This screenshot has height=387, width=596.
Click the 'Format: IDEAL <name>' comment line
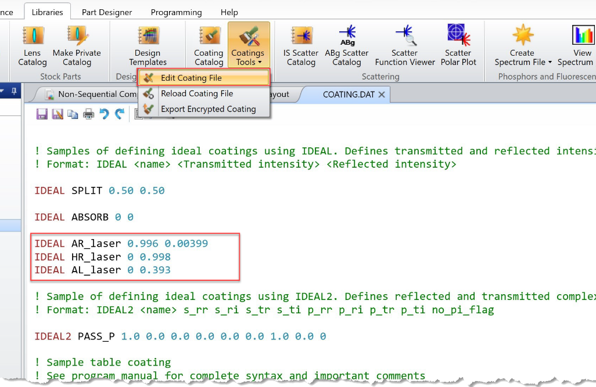246,164
